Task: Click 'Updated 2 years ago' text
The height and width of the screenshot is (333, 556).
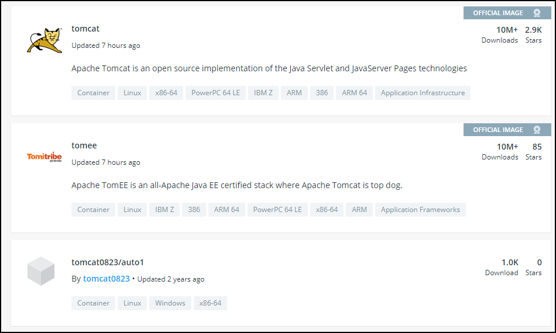Action: click(x=171, y=279)
